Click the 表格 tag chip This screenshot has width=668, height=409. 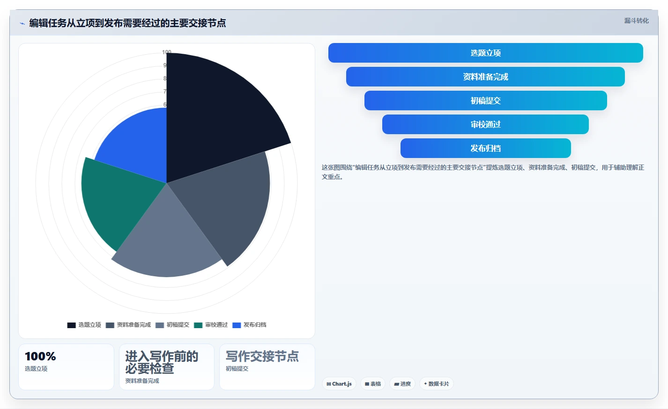373,384
